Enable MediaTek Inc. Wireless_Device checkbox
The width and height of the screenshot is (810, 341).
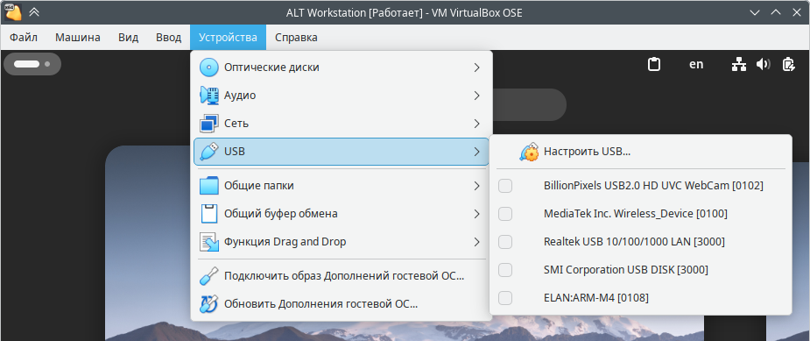tap(505, 214)
